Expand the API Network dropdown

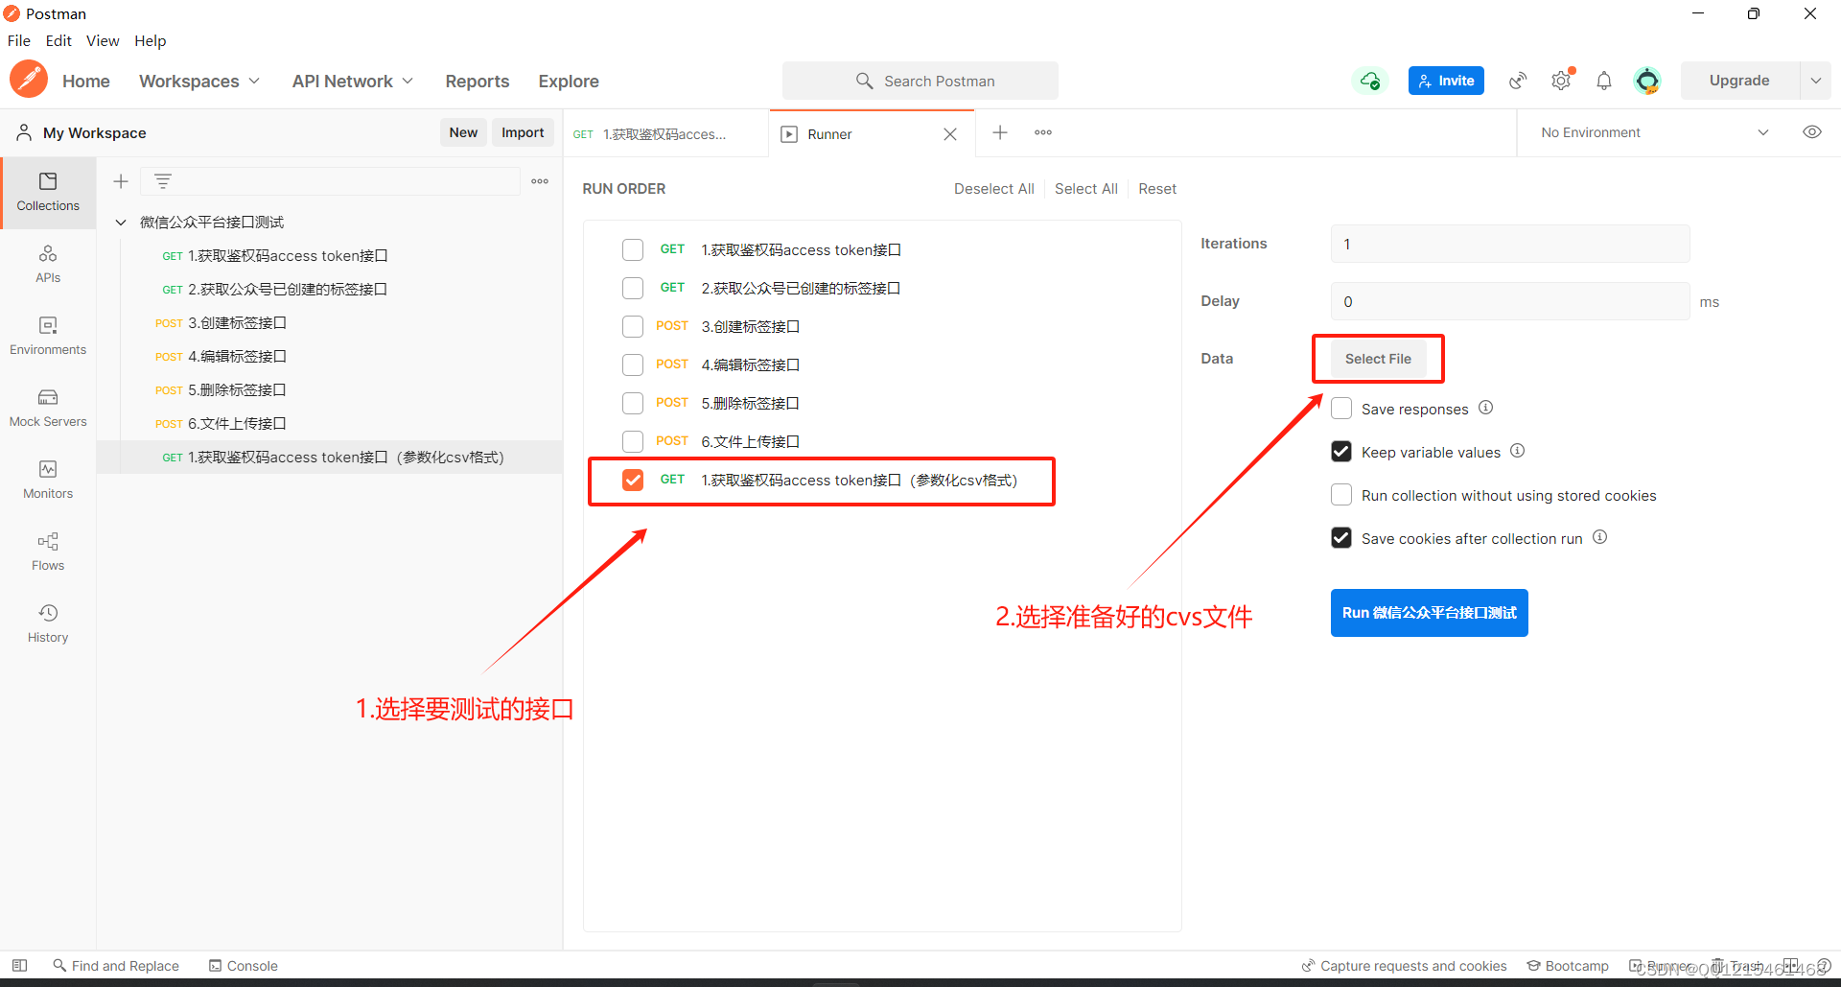(353, 82)
